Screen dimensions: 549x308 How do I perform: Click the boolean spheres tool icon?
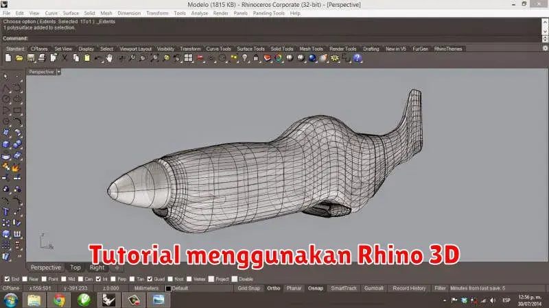(x=16, y=144)
